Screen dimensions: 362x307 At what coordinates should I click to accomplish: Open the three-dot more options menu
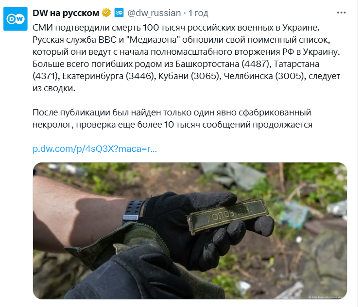point(341,13)
